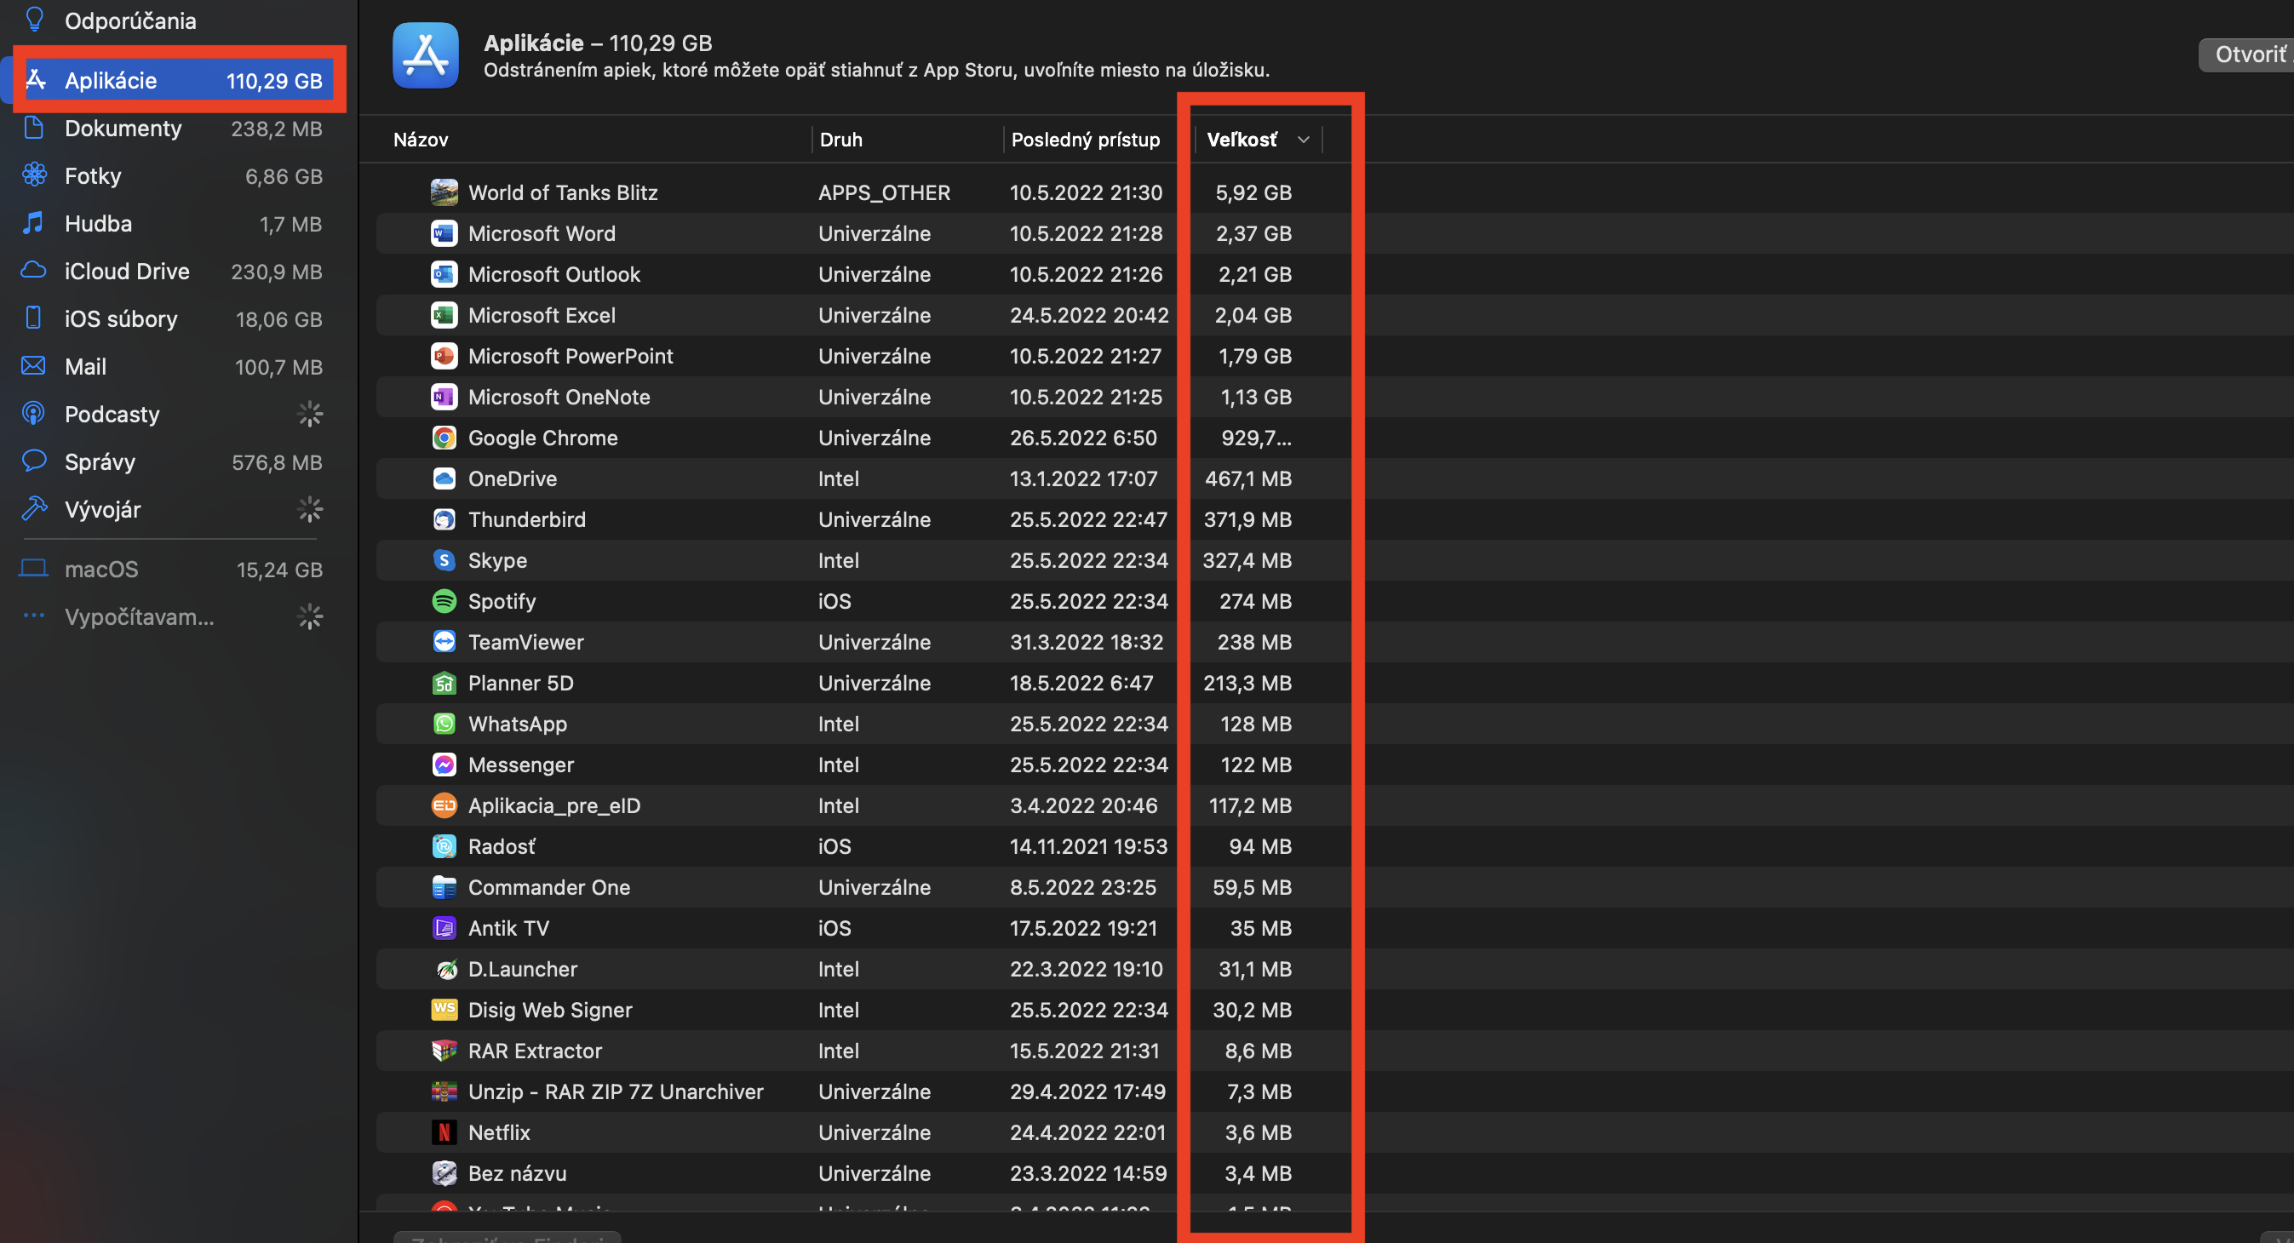
Task: Click the Google Chrome icon in list
Action: coord(444,438)
